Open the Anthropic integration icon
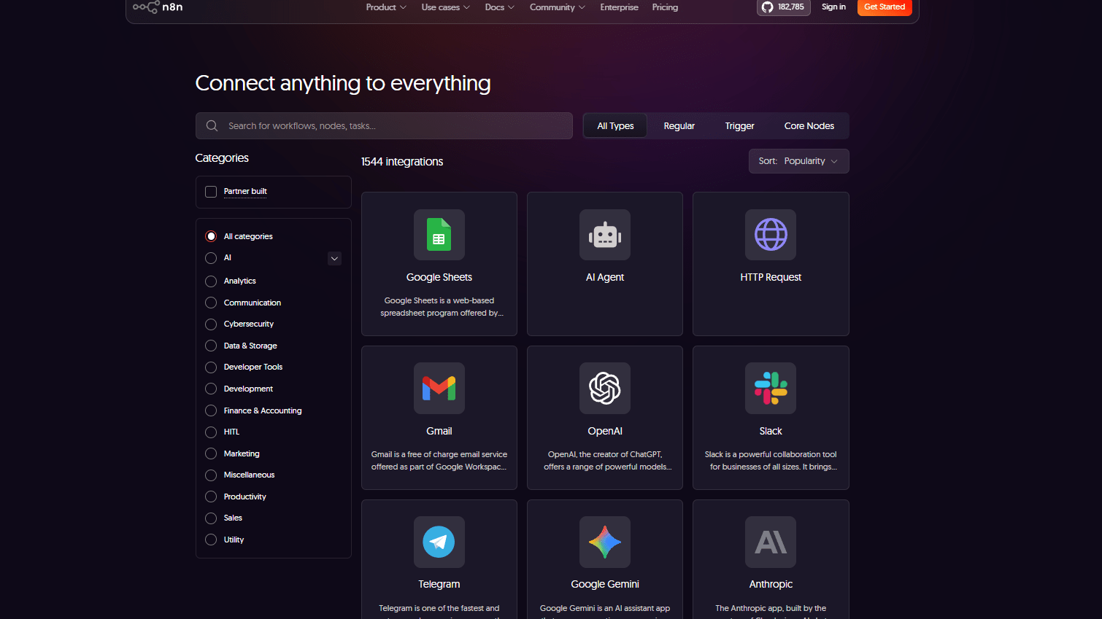The image size is (1102, 619). 771,542
